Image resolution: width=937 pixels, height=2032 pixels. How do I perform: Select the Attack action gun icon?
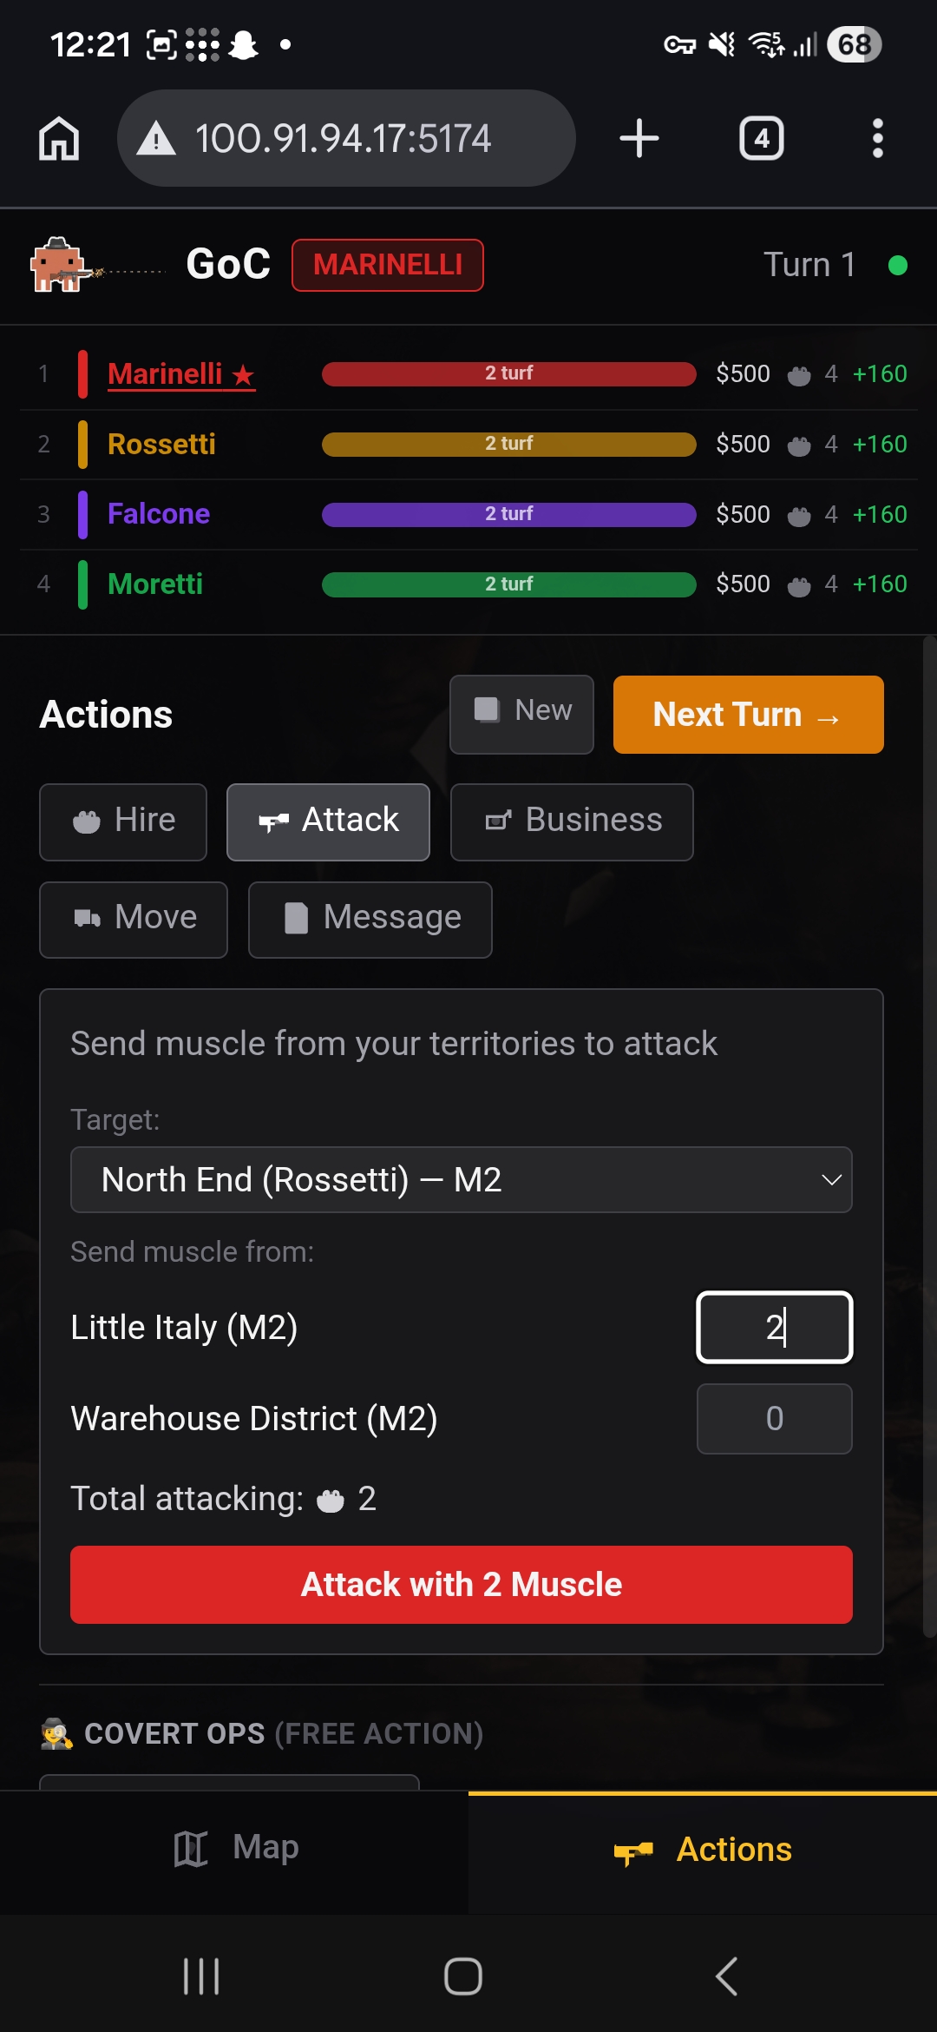(273, 821)
